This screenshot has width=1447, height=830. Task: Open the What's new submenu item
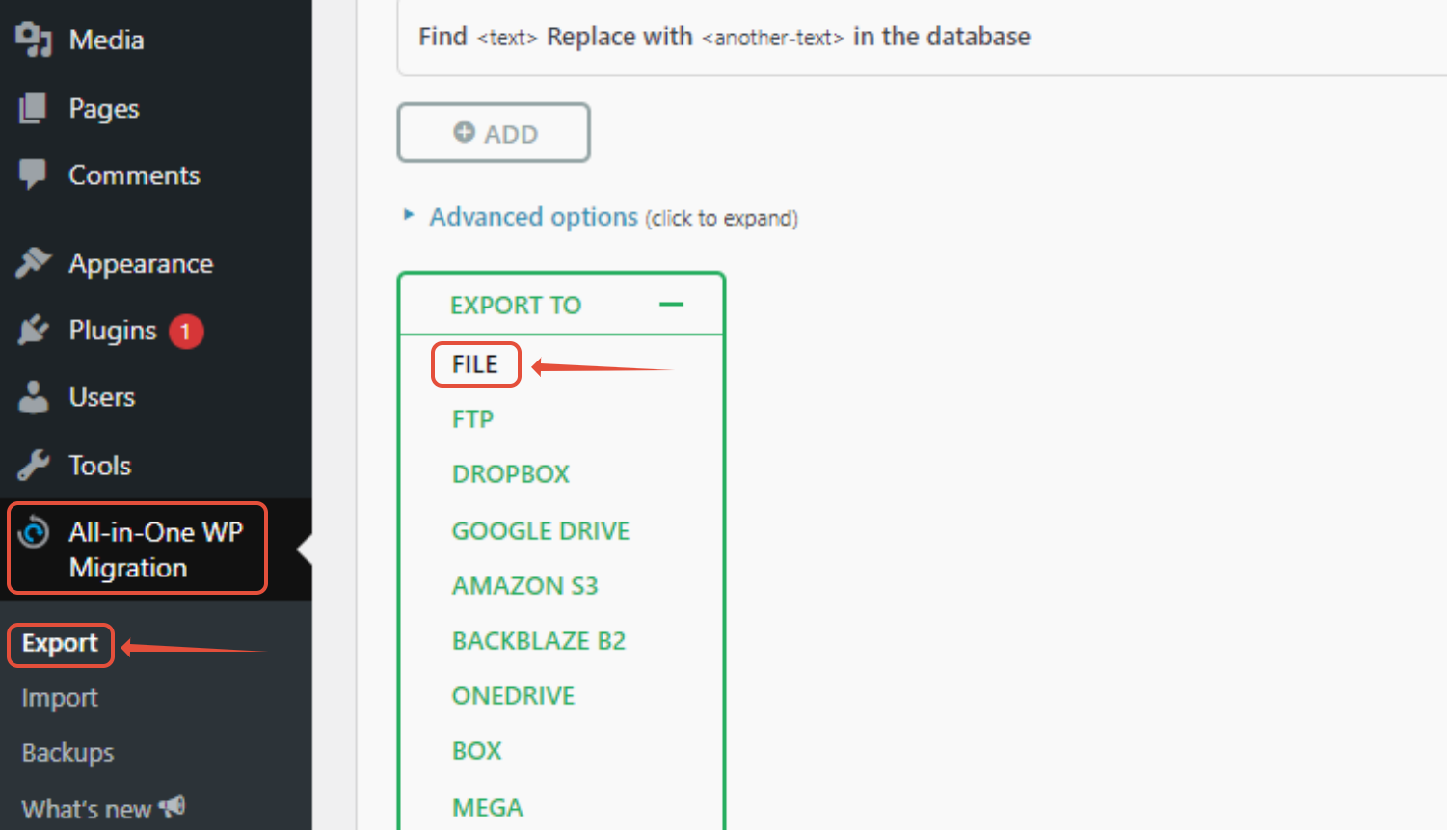pyautogui.click(x=87, y=809)
